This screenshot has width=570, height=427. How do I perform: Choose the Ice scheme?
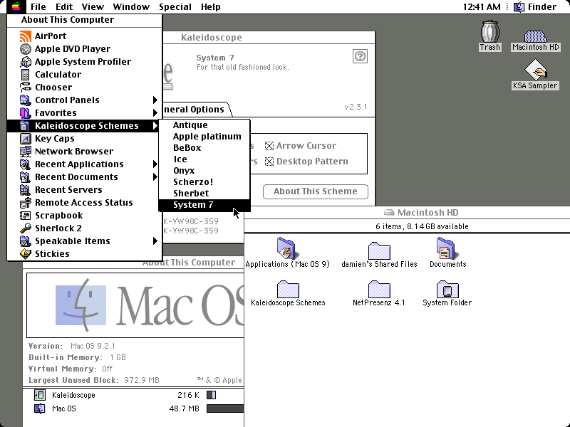tap(204, 159)
